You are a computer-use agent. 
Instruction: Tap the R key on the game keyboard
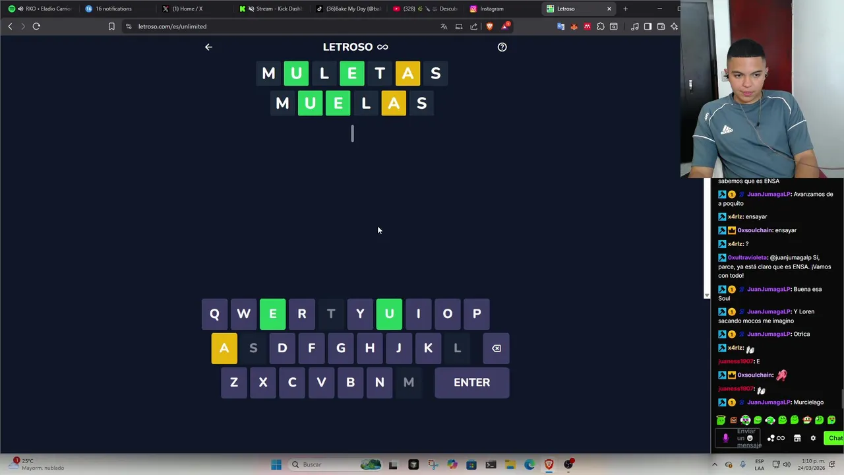point(302,314)
